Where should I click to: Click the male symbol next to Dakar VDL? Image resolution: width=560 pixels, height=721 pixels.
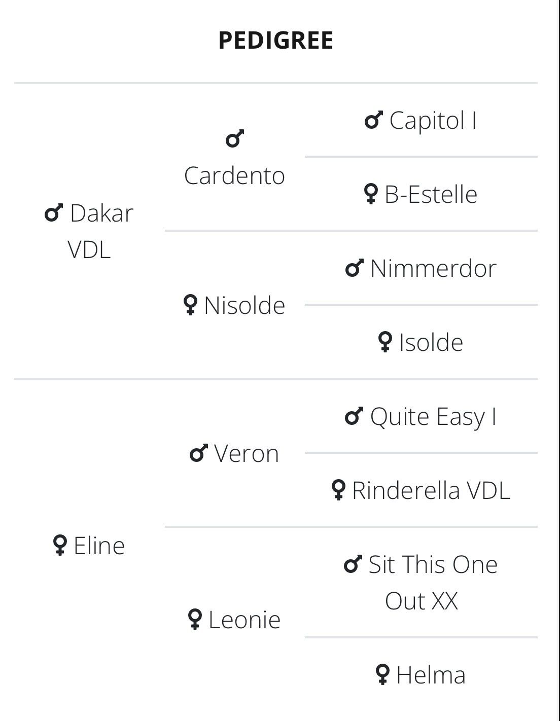54,213
